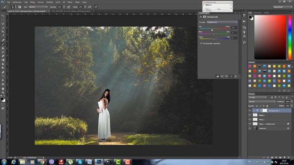Open the first menu (File)
Screen dimensions: 294x165
(8, 2)
